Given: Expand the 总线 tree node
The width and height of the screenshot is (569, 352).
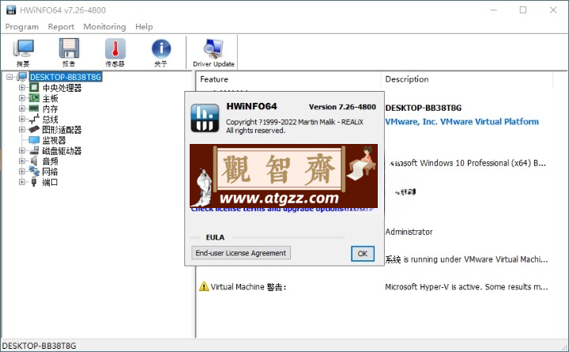Looking at the screenshot, I should (x=22, y=119).
